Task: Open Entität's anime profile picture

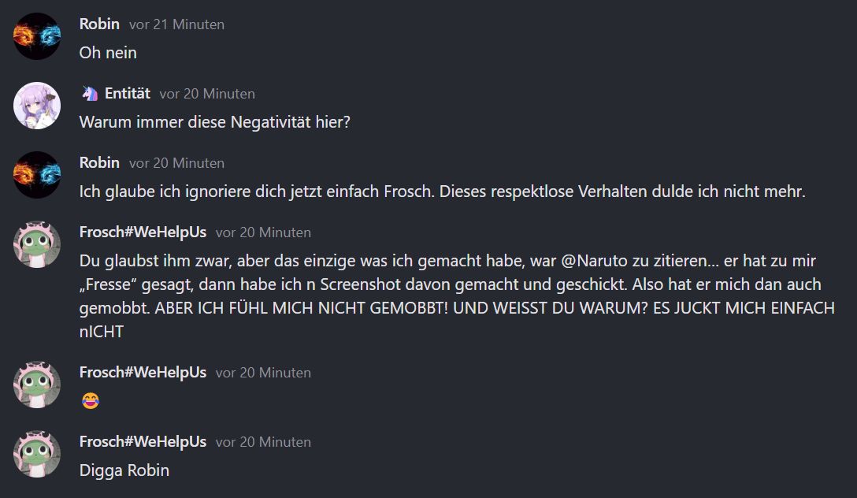Action: click(37, 106)
